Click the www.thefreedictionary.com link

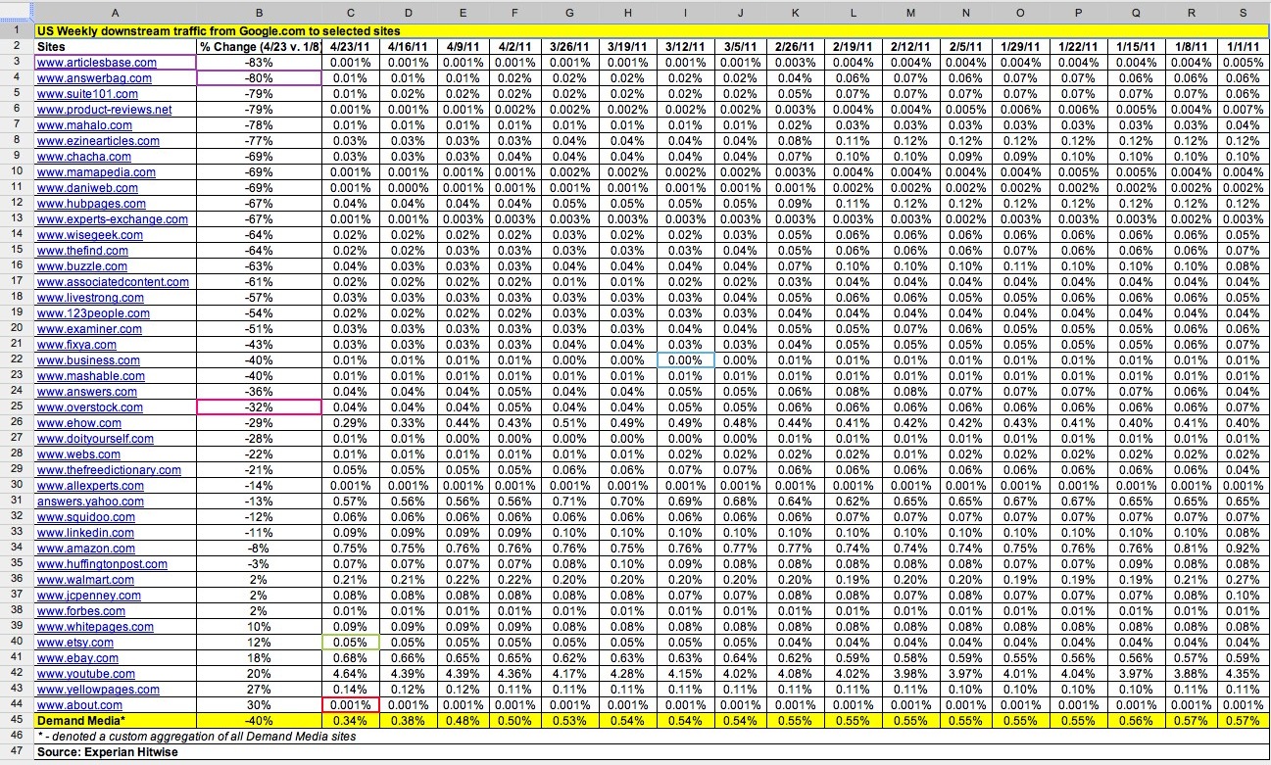(109, 470)
